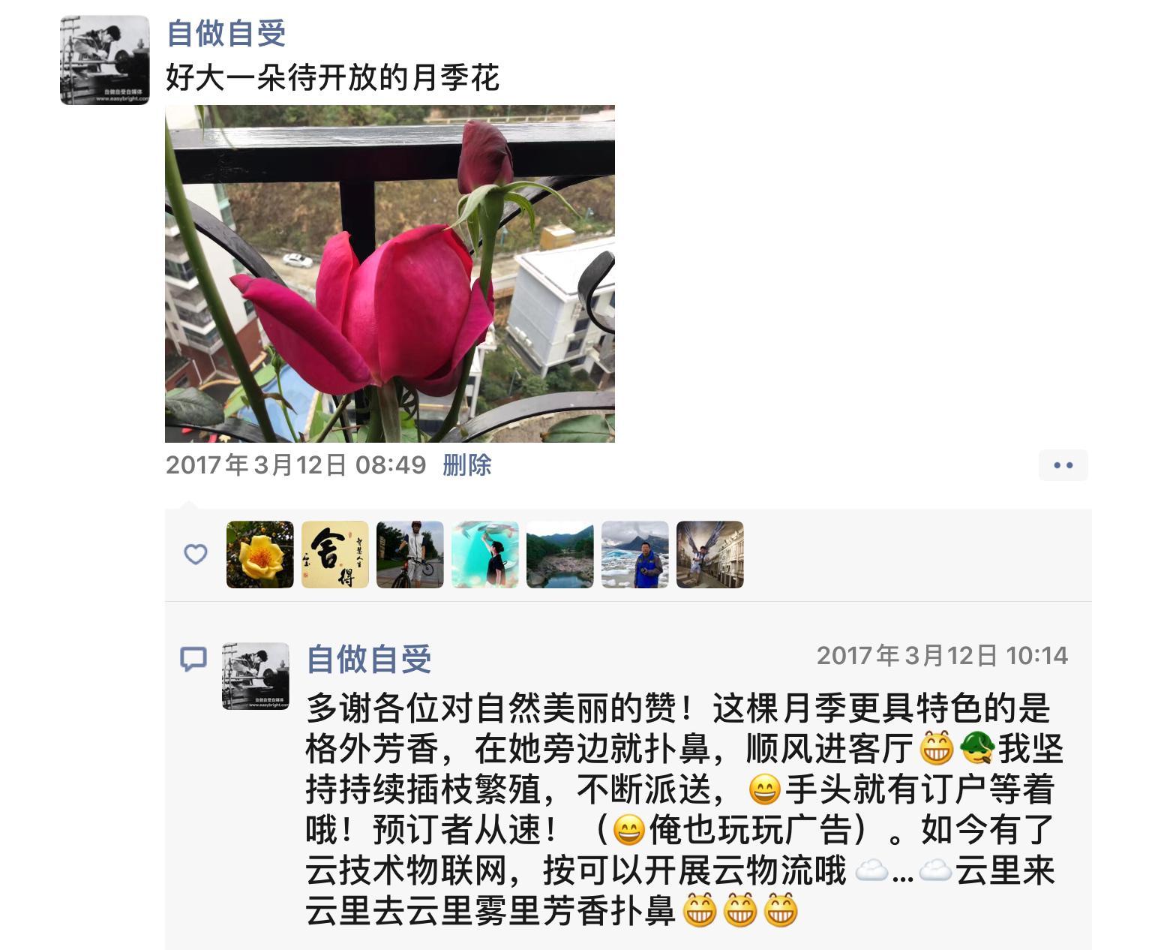Open the glacier blue-jacket liker avatar
The height and width of the screenshot is (950, 1152).
tap(635, 555)
